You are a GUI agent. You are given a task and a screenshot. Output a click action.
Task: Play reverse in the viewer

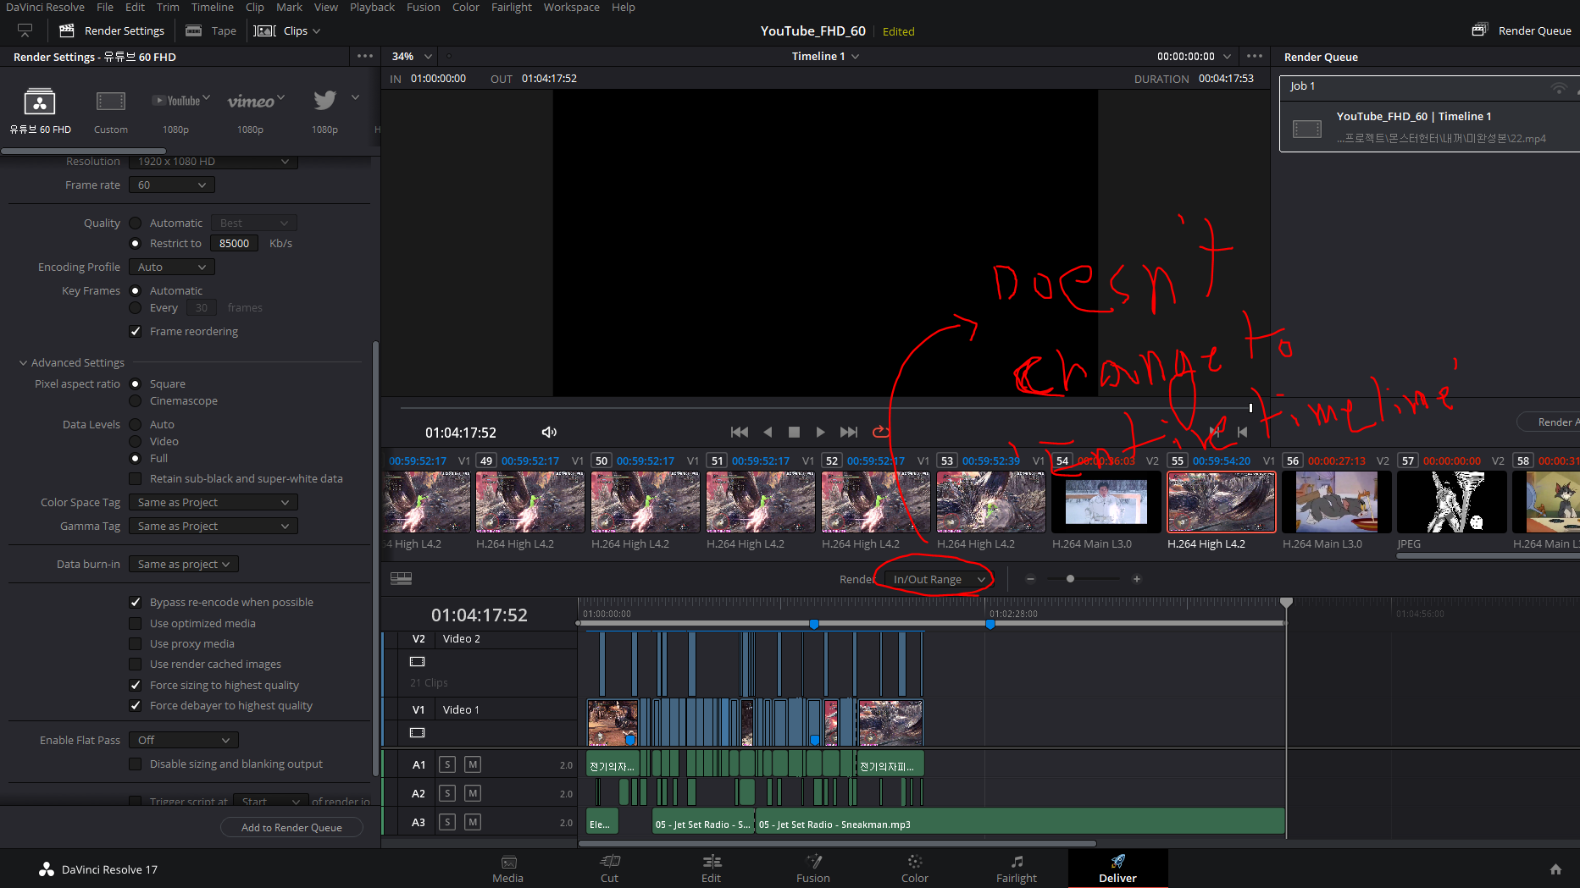pyautogui.click(x=768, y=432)
